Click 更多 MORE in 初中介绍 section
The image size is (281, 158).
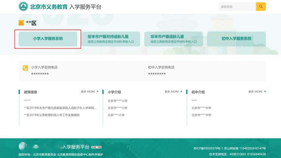[257, 92]
